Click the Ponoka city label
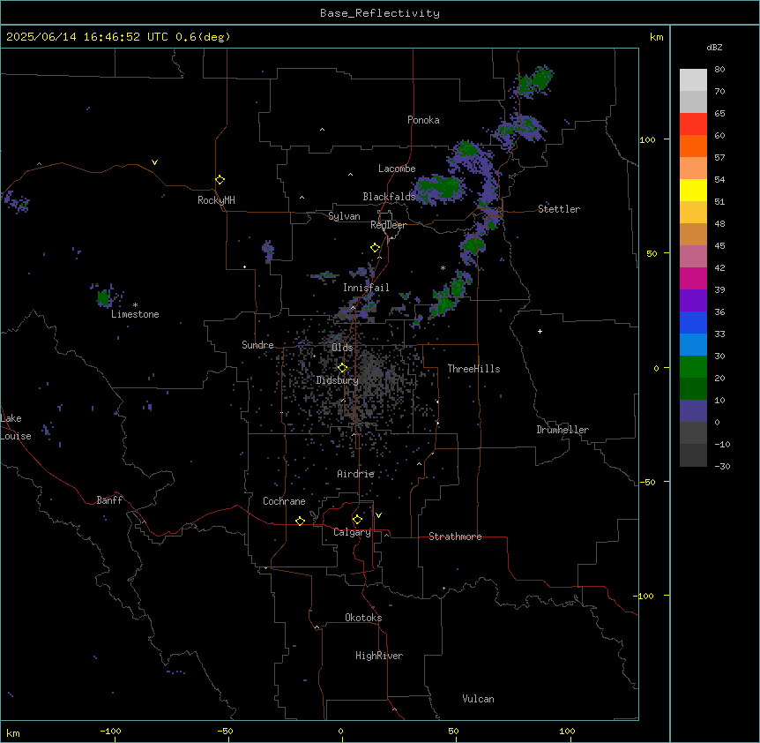 coord(423,120)
